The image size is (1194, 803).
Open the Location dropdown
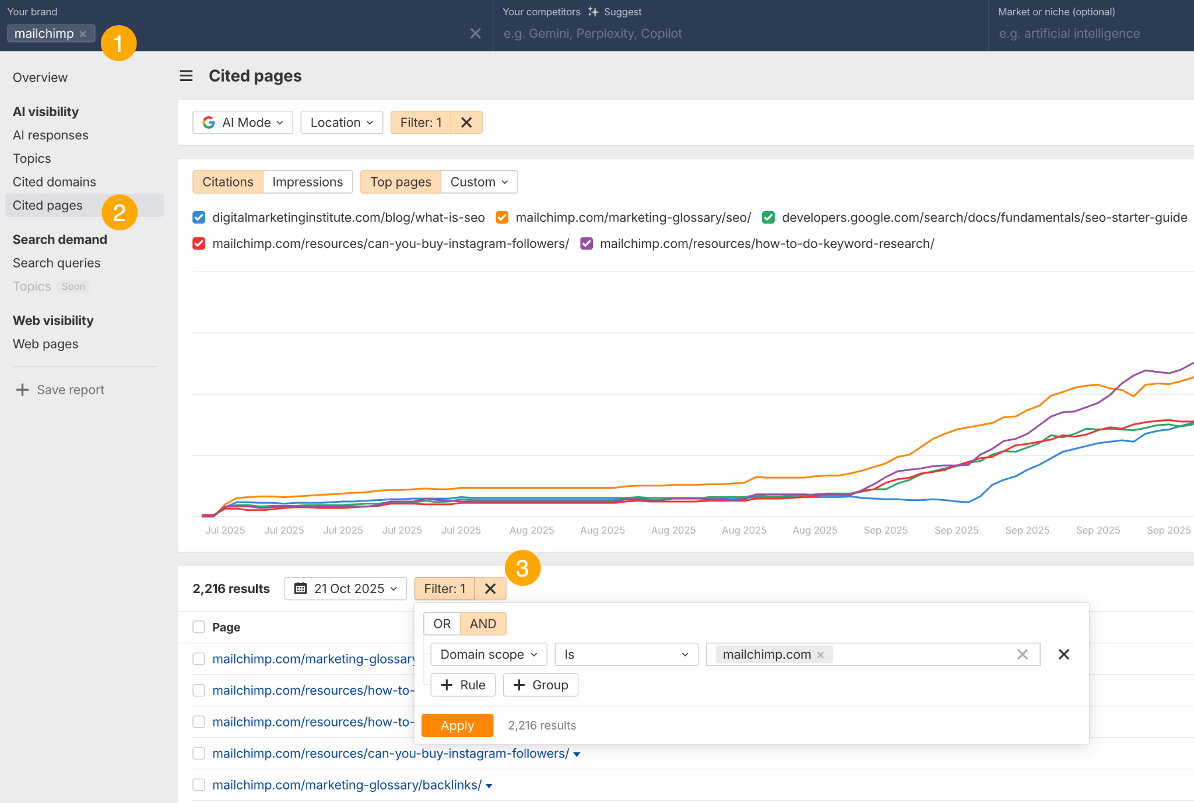pyautogui.click(x=342, y=122)
